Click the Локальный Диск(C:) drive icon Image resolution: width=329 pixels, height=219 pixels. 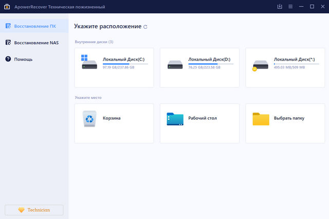click(88, 63)
